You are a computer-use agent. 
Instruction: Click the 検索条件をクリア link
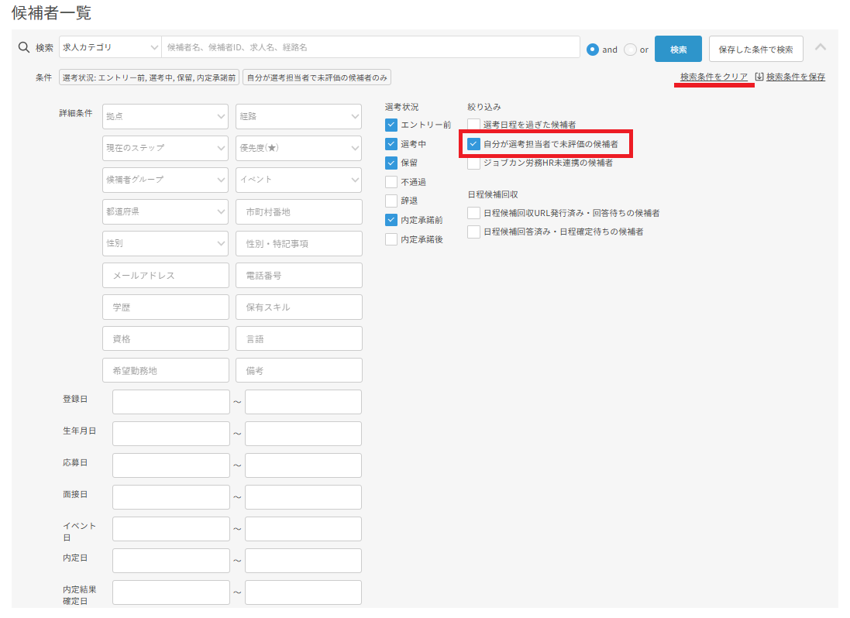(x=714, y=77)
